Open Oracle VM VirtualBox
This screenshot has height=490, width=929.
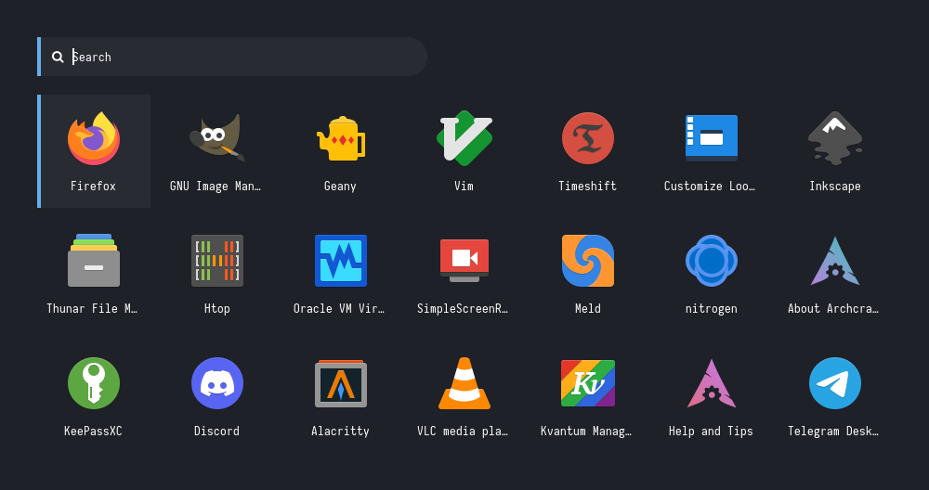tap(340, 262)
